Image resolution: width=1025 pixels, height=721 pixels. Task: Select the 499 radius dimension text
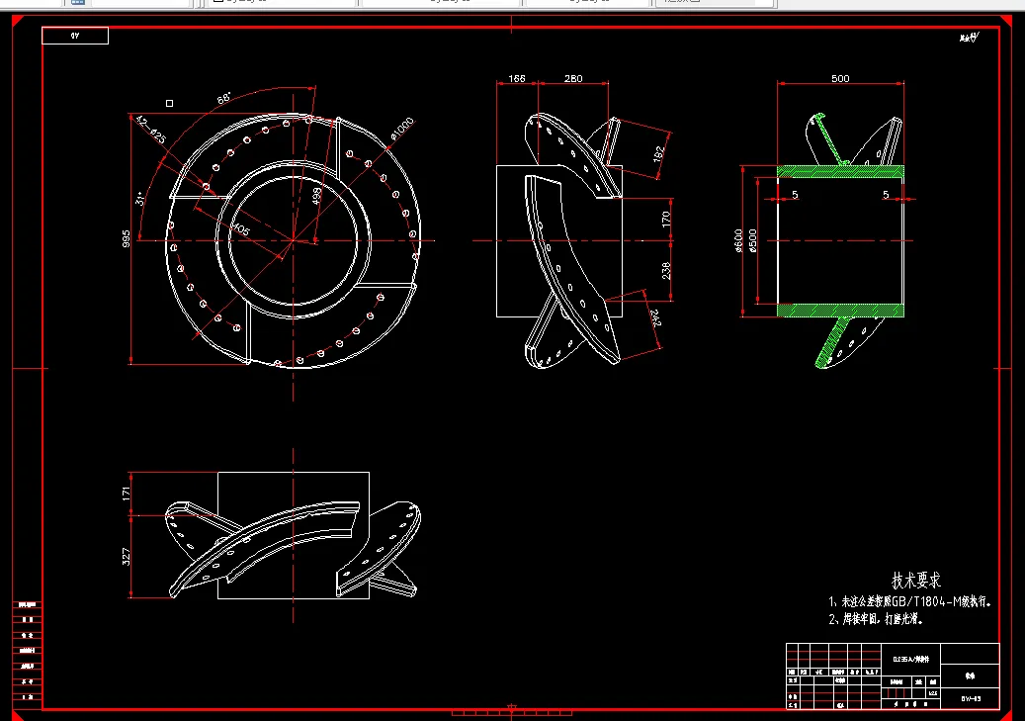[x=316, y=196]
